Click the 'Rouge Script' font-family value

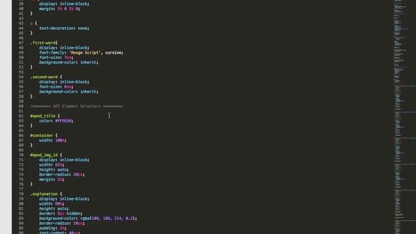(x=85, y=53)
